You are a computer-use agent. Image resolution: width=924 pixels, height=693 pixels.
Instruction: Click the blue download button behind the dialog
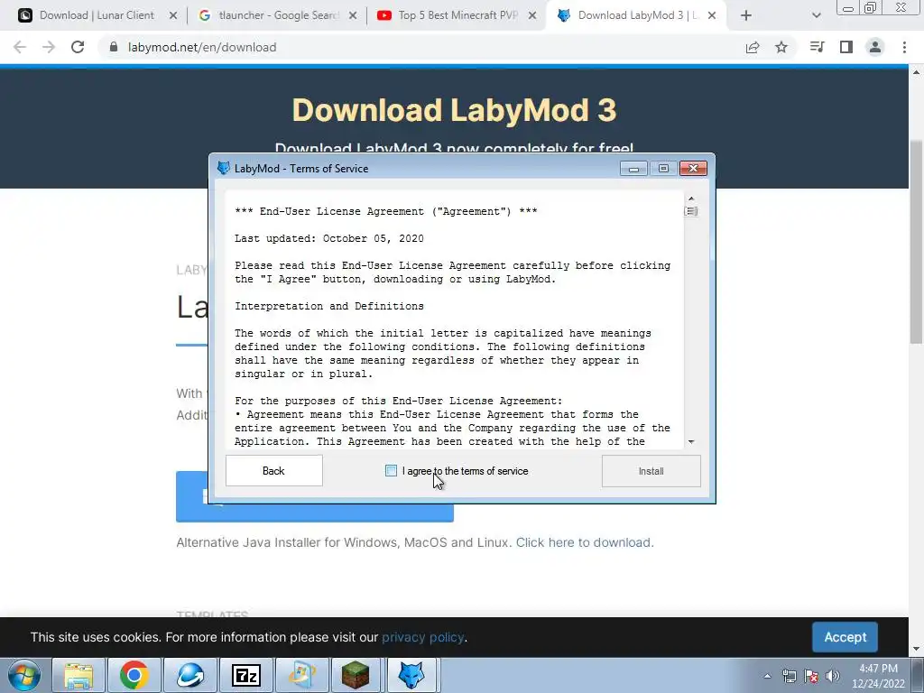[315, 513]
